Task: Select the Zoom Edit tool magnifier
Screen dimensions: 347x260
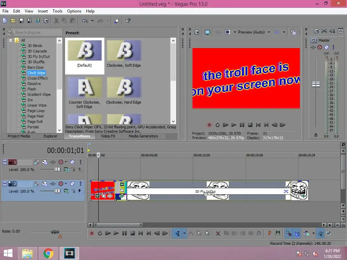Action: coord(207,233)
